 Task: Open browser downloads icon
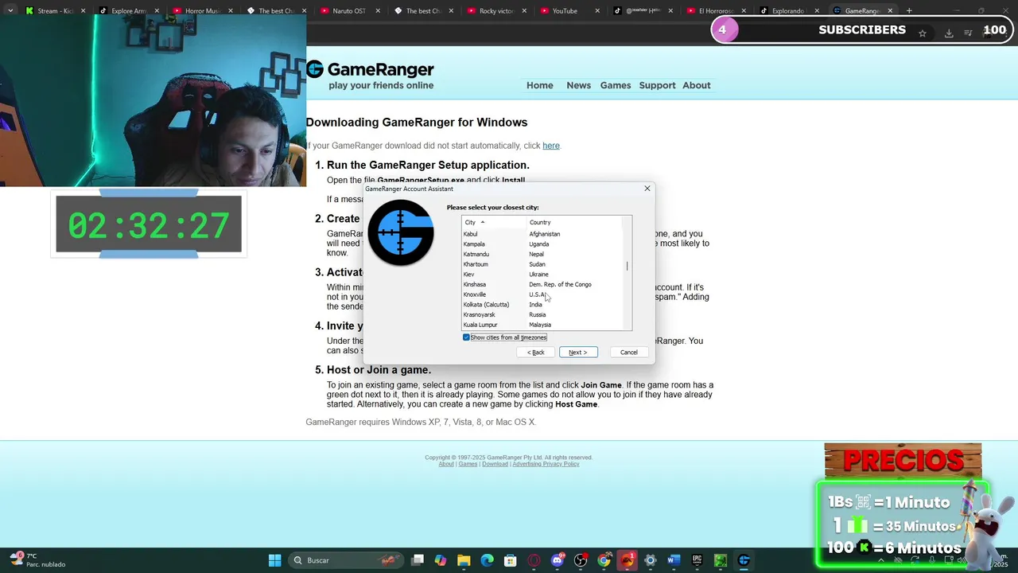(x=949, y=33)
